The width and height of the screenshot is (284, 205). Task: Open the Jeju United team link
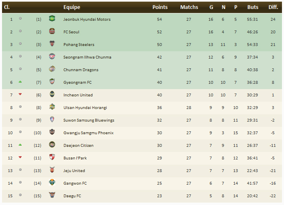coord(74,170)
